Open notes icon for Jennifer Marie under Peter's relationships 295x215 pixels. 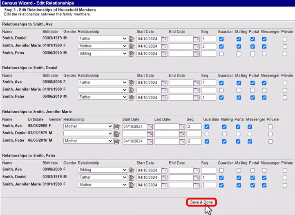click(x=131, y=185)
